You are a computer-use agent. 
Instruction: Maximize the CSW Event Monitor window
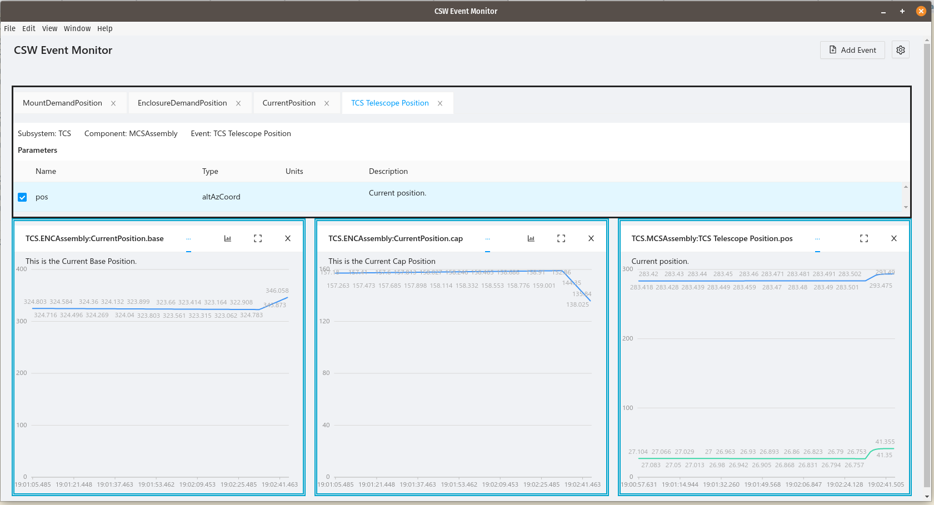click(902, 11)
